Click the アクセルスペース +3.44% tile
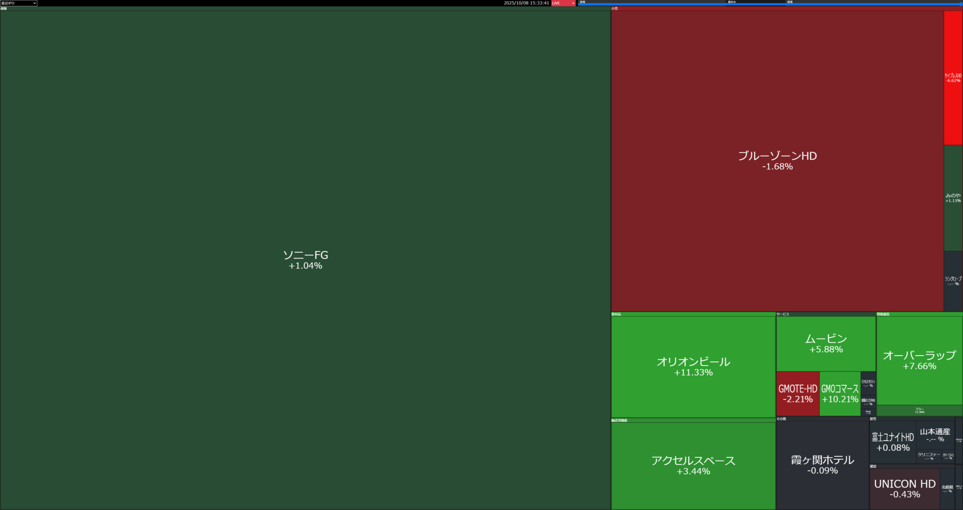 coord(693,465)
